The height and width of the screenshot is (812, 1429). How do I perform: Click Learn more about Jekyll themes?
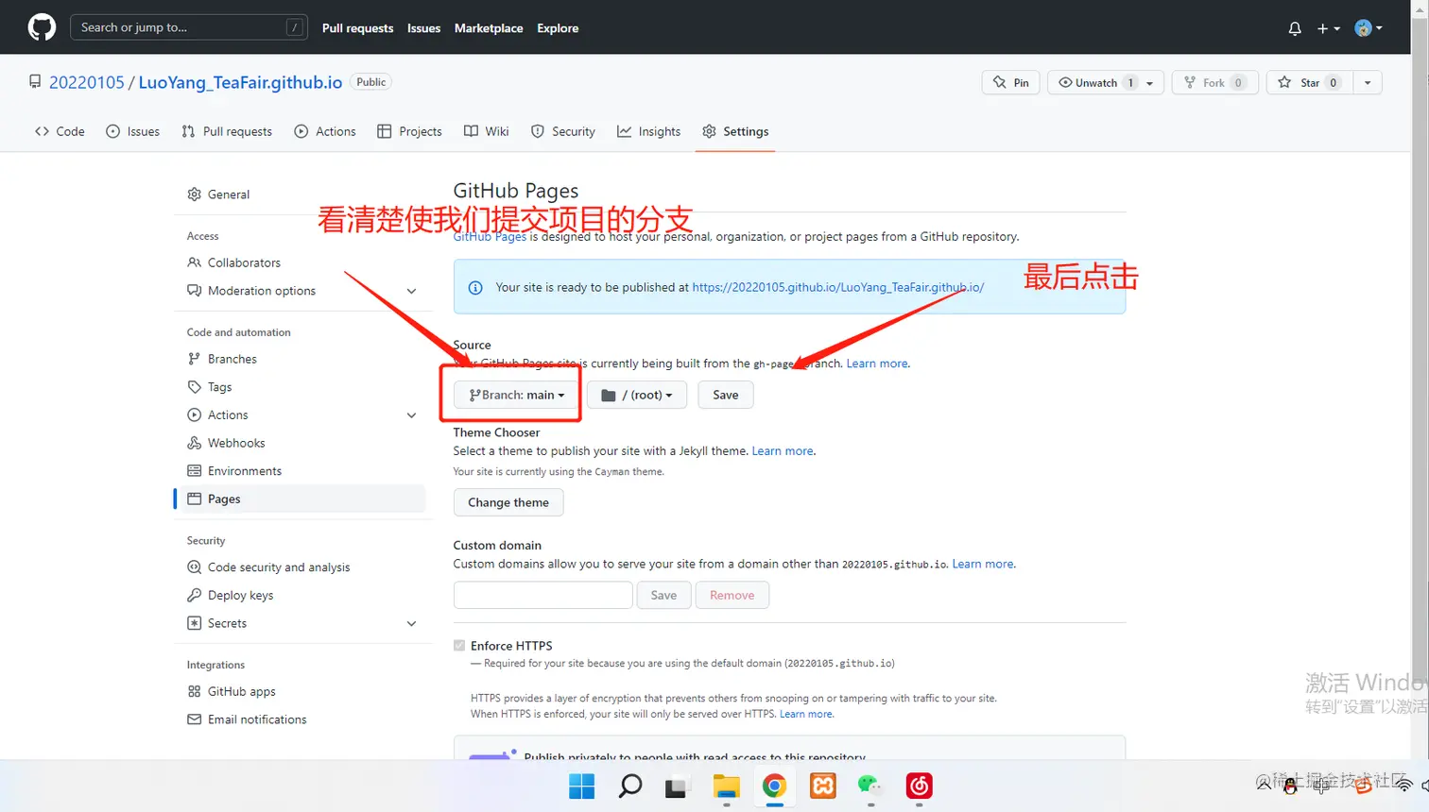click(783, 451)
